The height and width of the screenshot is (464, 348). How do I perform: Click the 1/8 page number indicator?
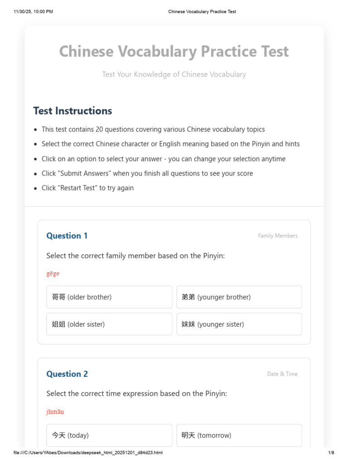coord(331,453)
